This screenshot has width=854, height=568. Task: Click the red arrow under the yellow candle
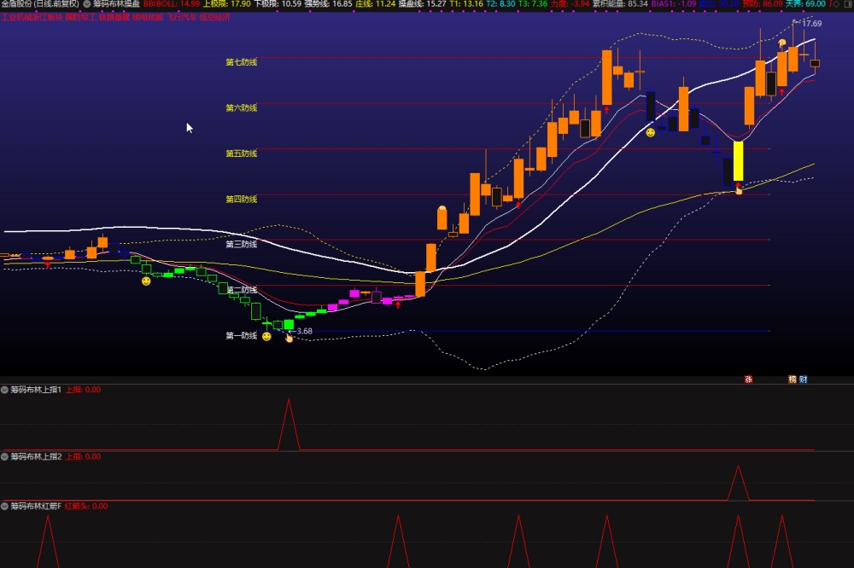tap(738, 185)
